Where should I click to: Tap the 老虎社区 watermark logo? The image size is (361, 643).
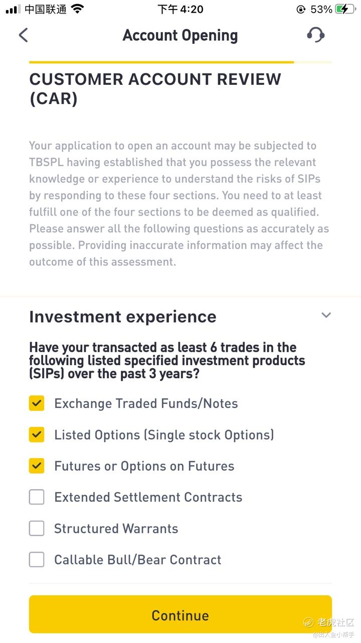329,622
